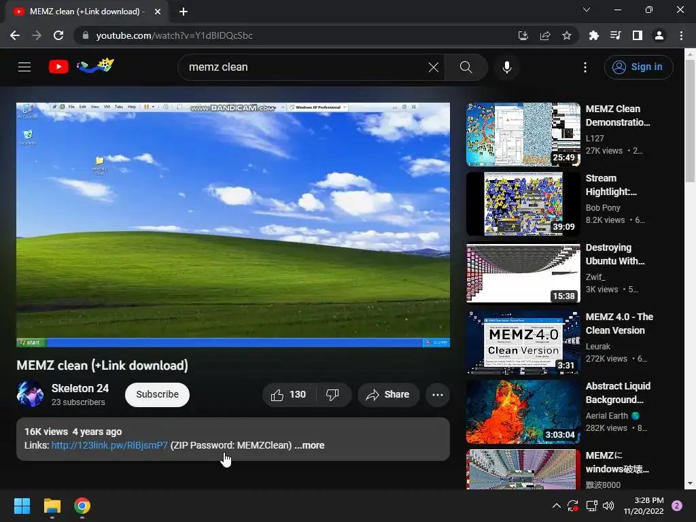696x522 pixels.
Task: Open MEMZ Clean Demonstration thumbnail
Action: [x=523, y=135]
